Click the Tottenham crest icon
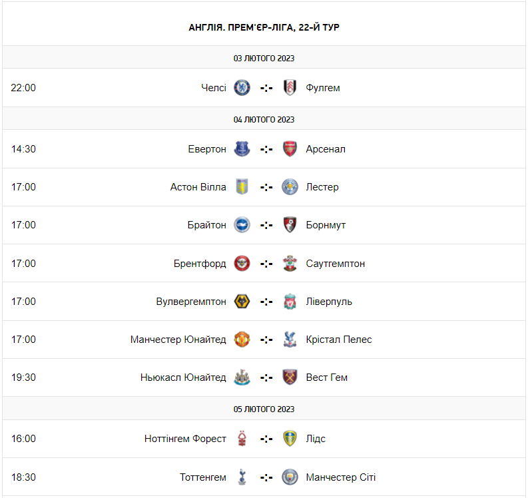 242,477
